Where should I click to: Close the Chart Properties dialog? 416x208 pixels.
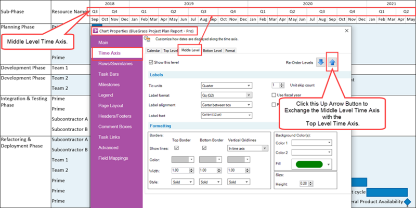point(346,31)
